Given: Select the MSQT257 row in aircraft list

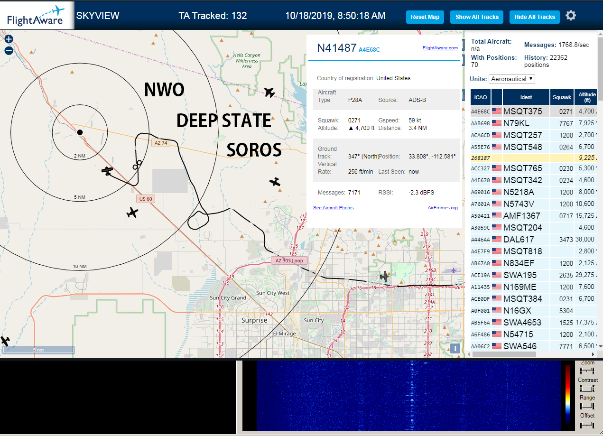Looking at the screenshot, I should [x=533, y=135].
